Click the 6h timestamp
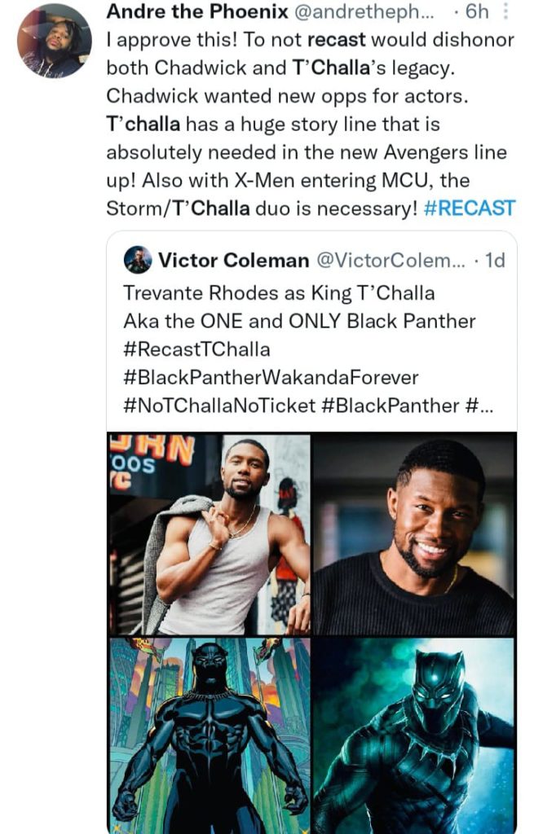The image size is (534, 834). (x=474, y=13)
